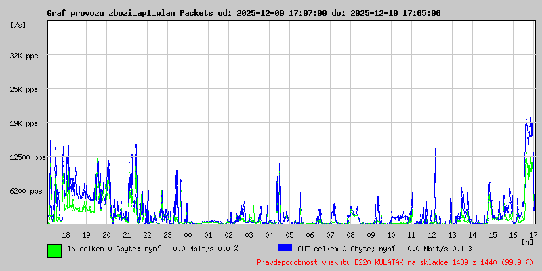The image size is (542, 271).
Task: Select the '19K pps' y-axis label
Action: (24, 124)
